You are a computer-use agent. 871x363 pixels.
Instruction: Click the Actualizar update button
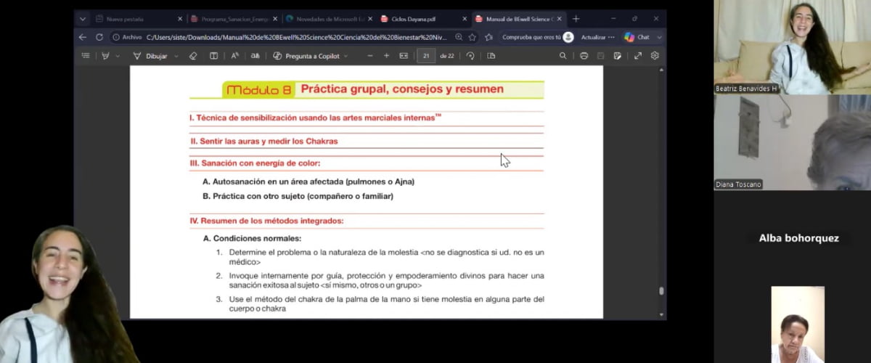[x=597, y=37]
